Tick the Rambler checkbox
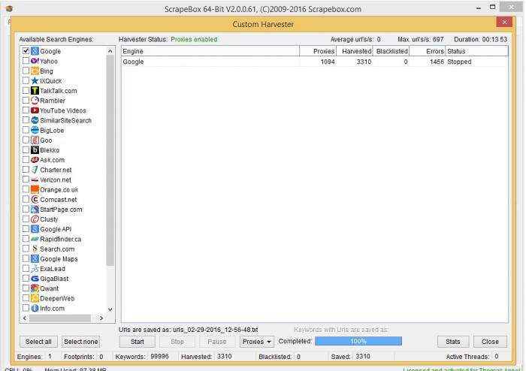This screenshot has height=371, width=526. pyautogui.click(x=26, y=101)
